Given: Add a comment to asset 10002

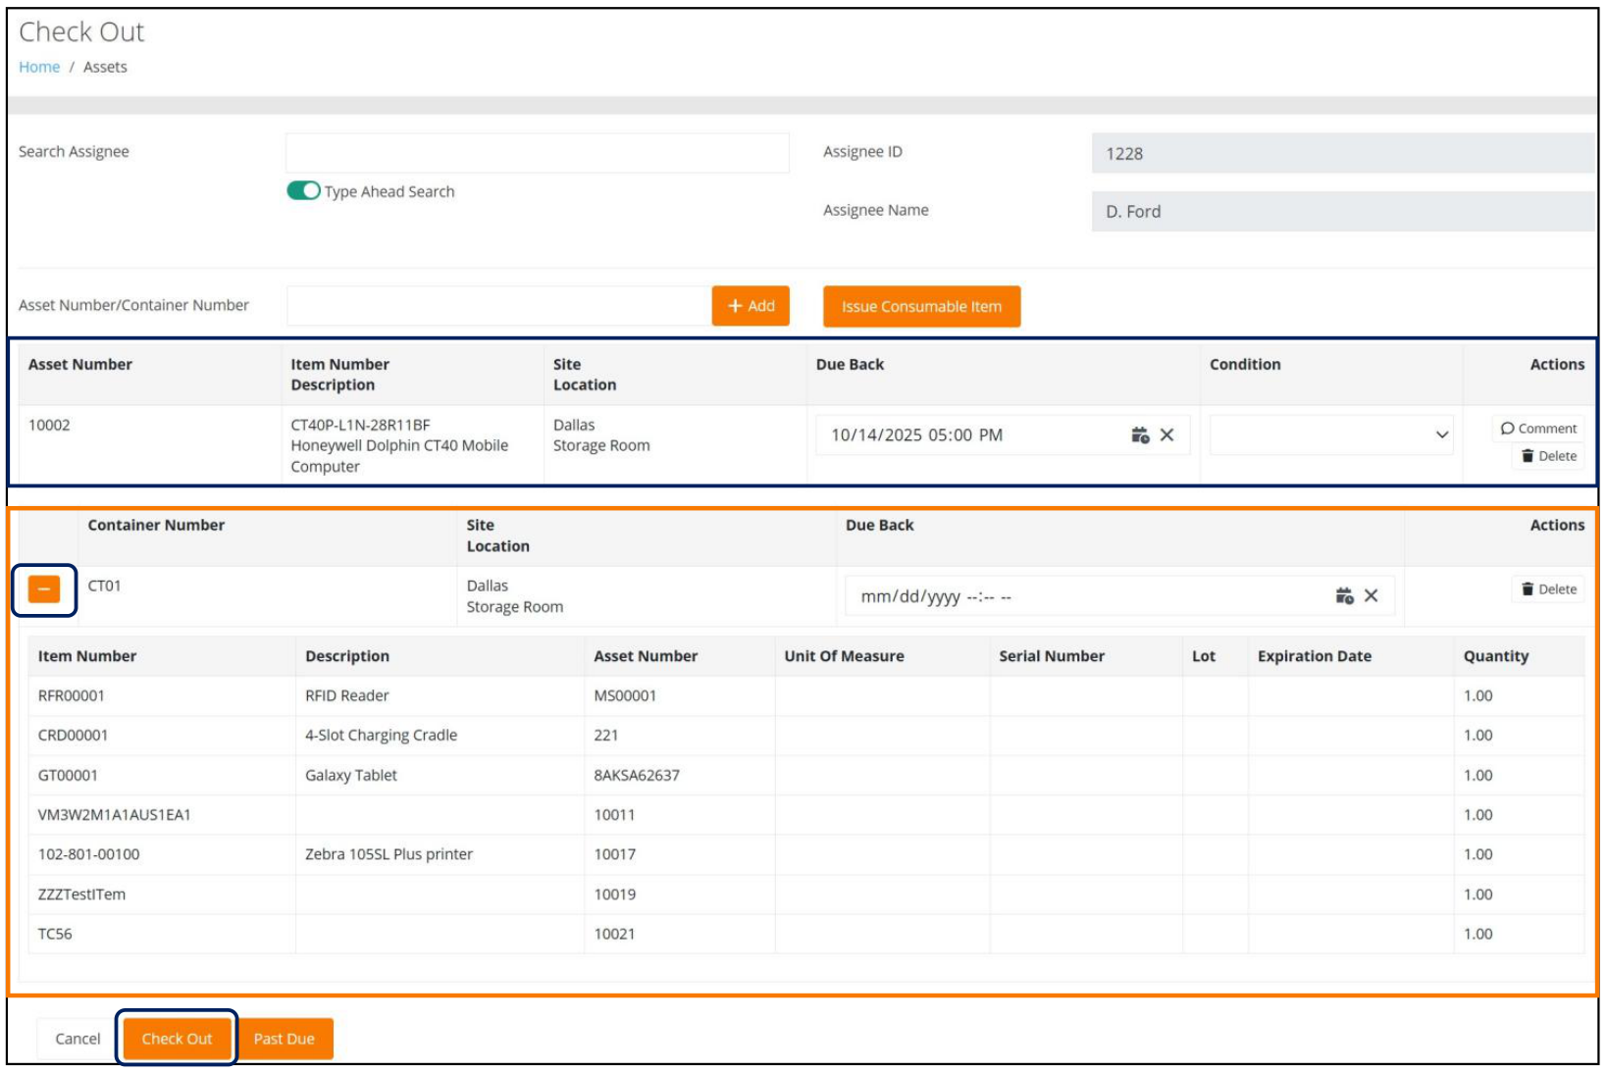Looking at the screenshot, I should [x=1538, y=429].
